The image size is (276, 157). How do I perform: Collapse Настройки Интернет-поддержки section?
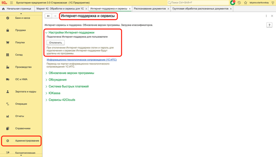(46, 32)
